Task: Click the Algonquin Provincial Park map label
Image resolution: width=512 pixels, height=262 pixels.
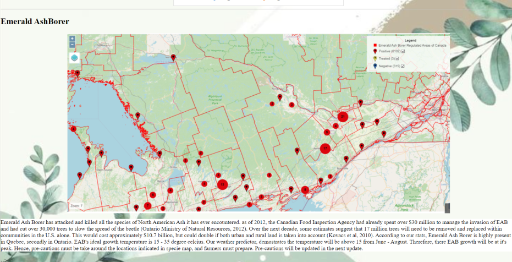Action: pos(215,100)
